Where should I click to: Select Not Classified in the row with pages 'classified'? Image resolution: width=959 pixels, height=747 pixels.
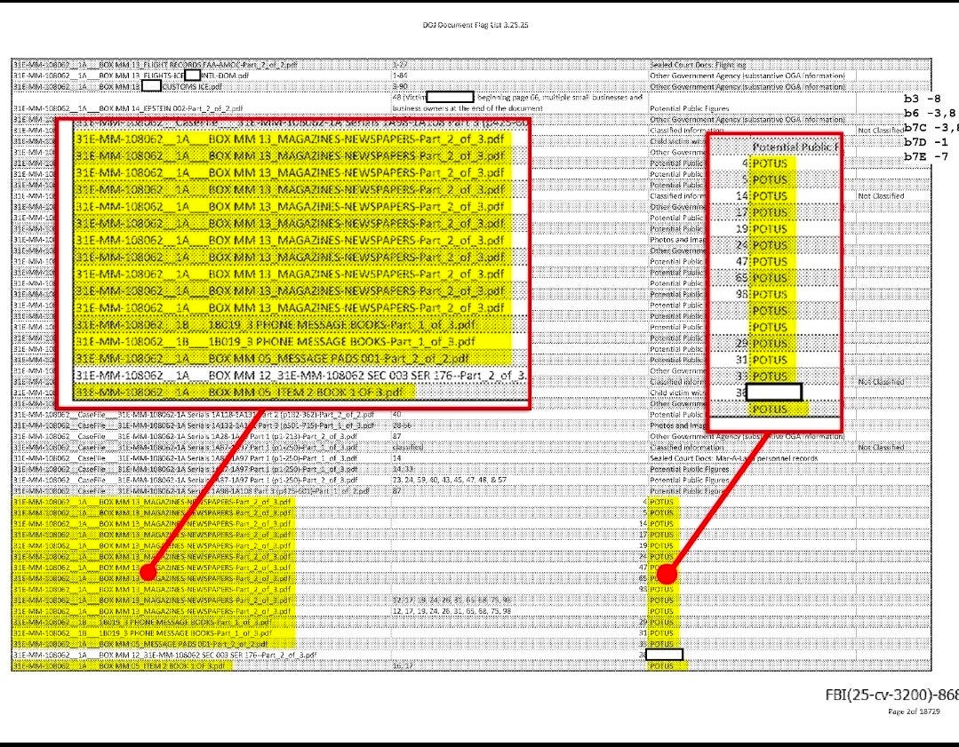click(881, 448)
